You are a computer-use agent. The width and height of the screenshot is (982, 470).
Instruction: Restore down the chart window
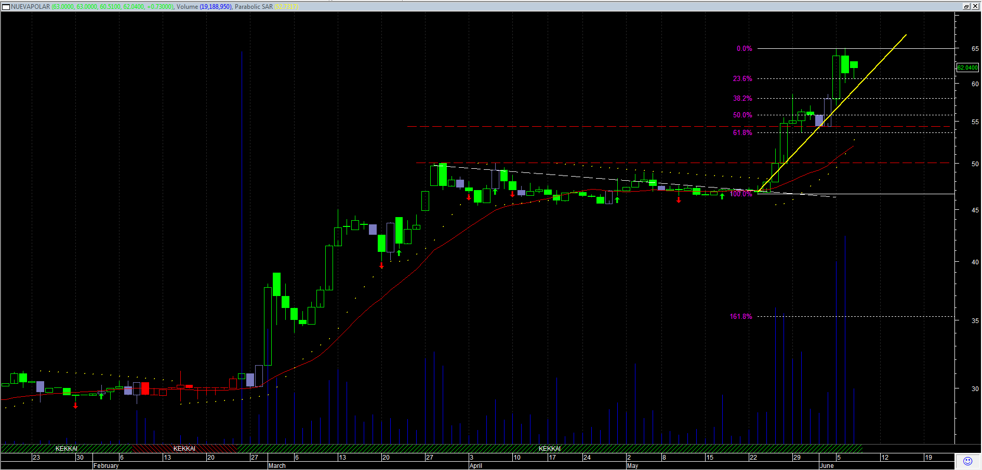[x=966, y=6]
